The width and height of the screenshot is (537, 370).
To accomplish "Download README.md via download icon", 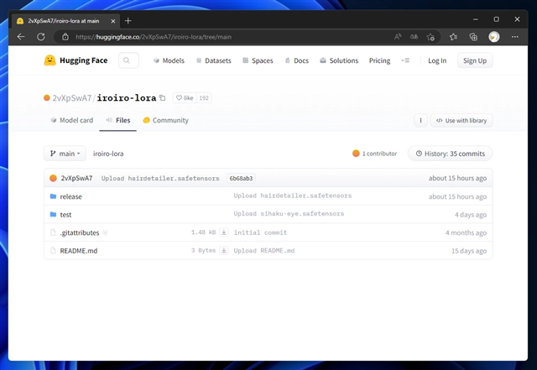I will coord(224,250).
